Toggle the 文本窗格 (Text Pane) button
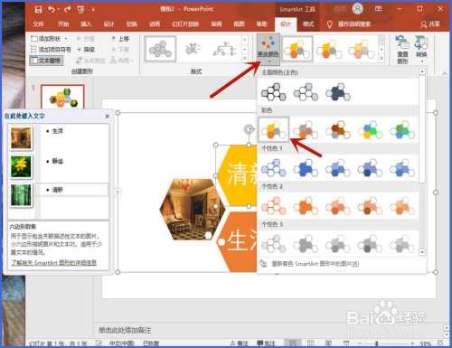Image resolution: width=452 pixels, height=348 pixels. click(x=46, y=61)
